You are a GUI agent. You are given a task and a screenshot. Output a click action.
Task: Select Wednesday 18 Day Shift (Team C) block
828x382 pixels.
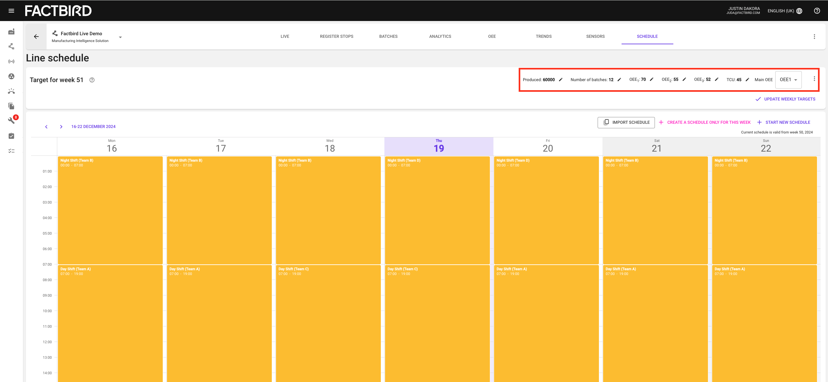coord(328,324)
